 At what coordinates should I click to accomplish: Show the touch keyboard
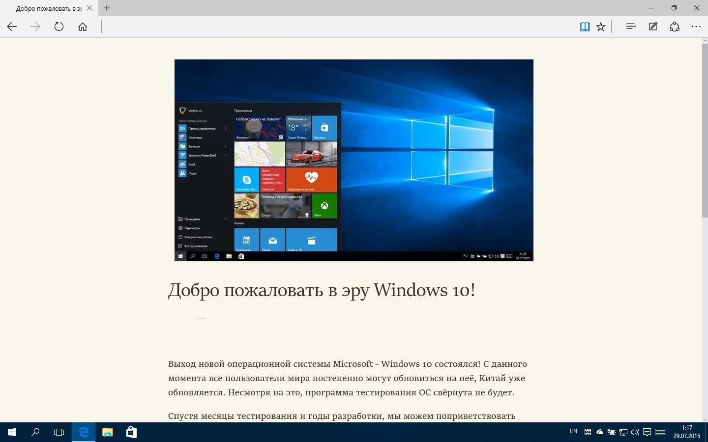661,432
